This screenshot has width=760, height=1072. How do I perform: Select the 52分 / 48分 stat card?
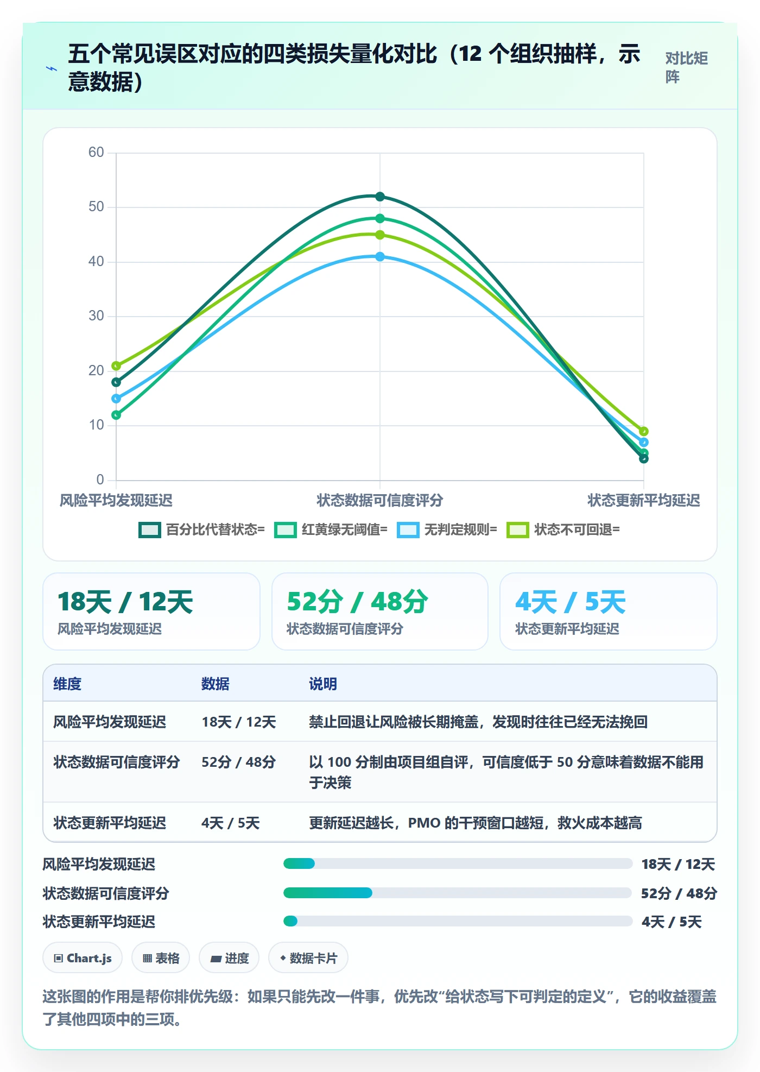coord(380,611)
